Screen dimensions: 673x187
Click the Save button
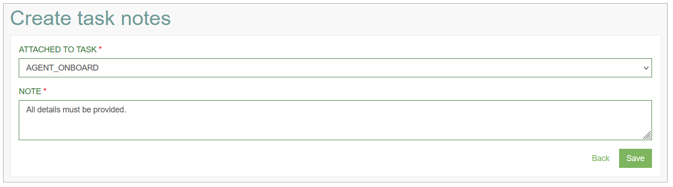pos(635,158)
